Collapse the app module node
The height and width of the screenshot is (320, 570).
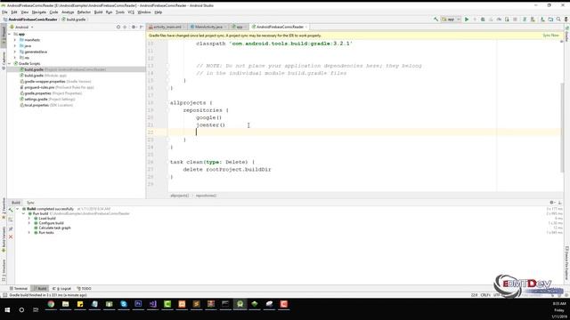tap(10, 34)
